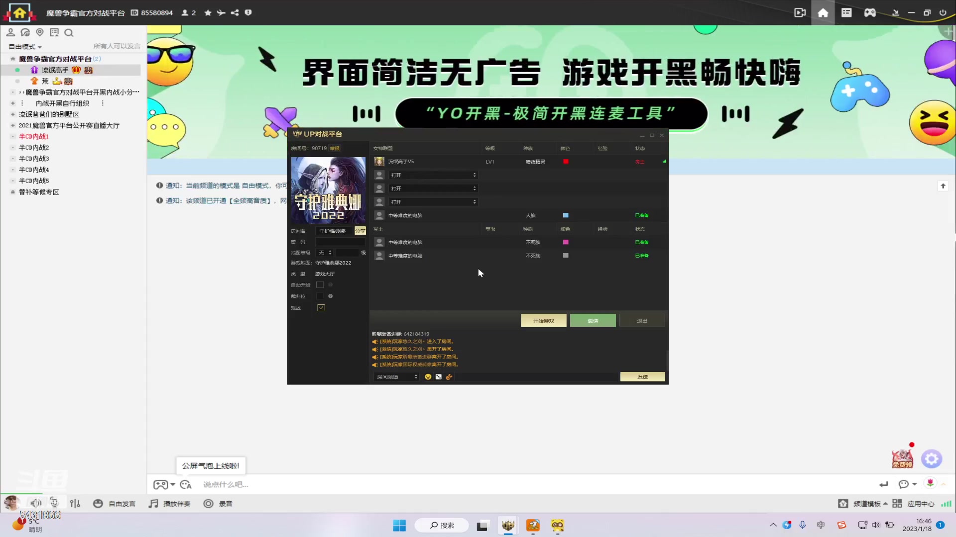
Task: Select the 半CD内战3 channel
Action: [34, 159]
